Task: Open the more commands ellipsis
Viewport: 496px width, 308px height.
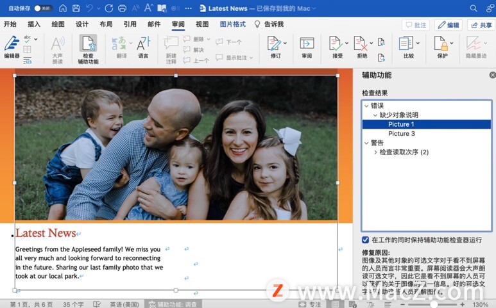Action: (x=188, y=8)
